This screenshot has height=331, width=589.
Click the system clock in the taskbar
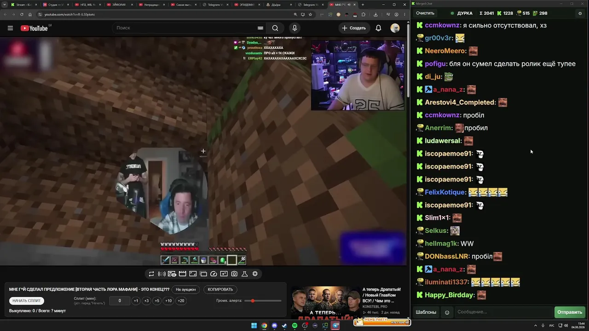coord(578,326)
